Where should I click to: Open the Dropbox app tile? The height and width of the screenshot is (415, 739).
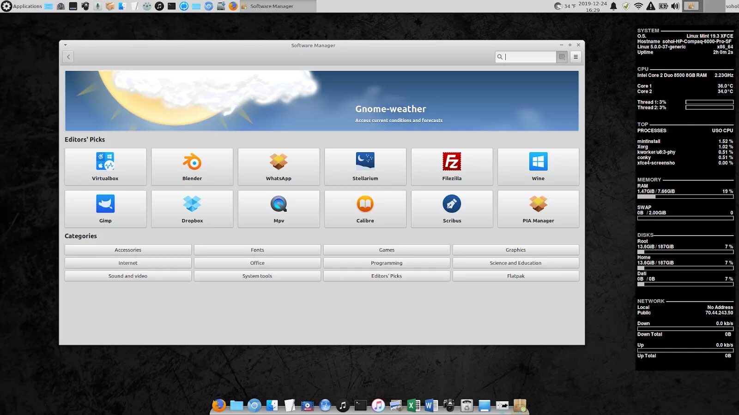192,209
